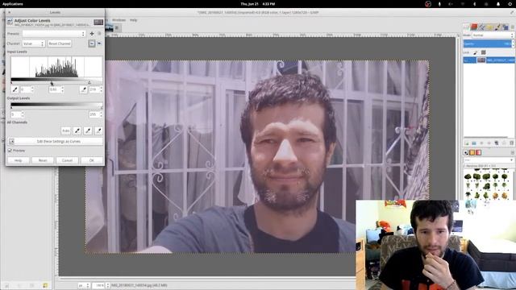The image size is (516, 290).
Task: Click the delete layer icon
Action: [x=511, y=143]
